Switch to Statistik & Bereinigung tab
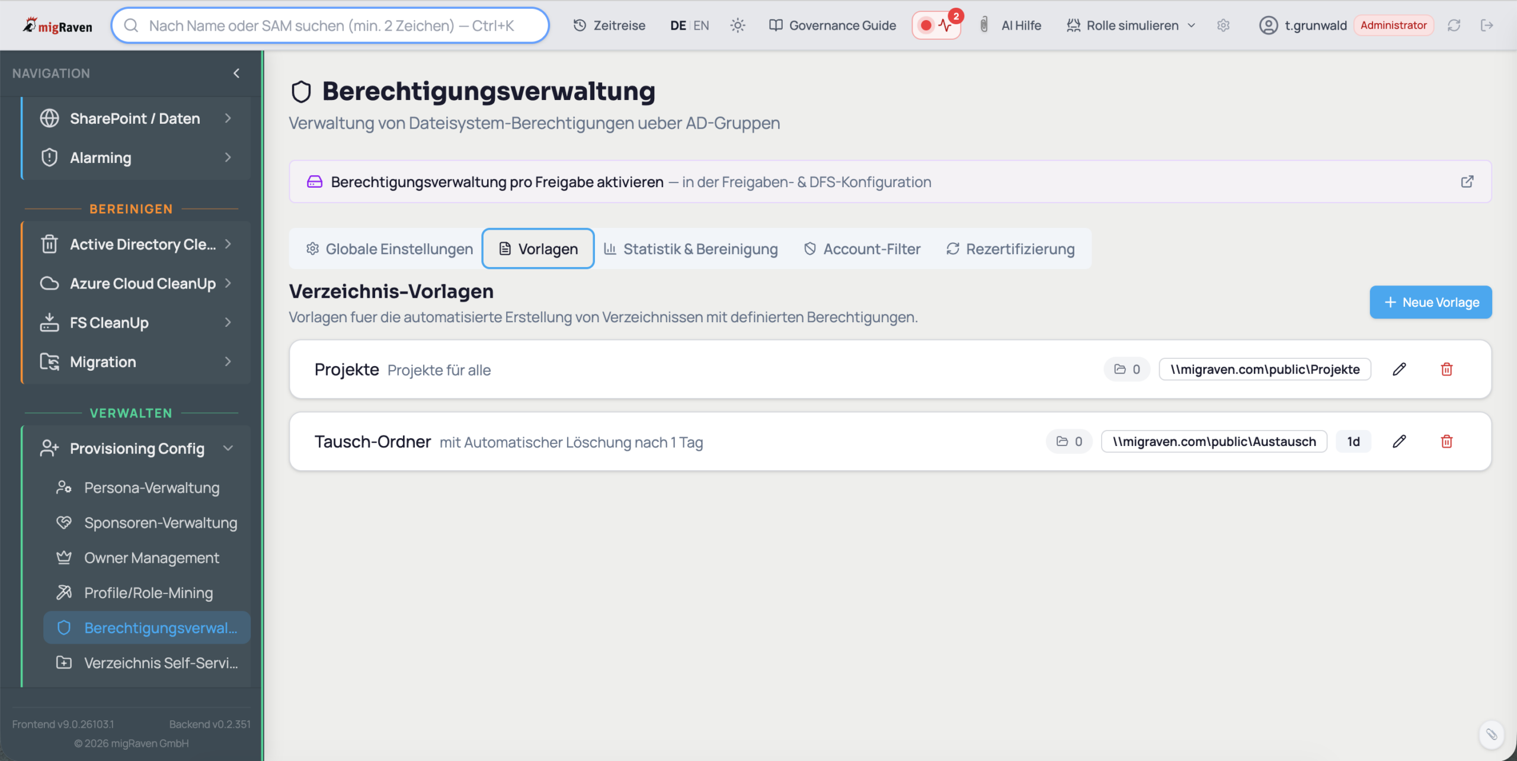The image size is (1517, 761). tap(691, 249)
